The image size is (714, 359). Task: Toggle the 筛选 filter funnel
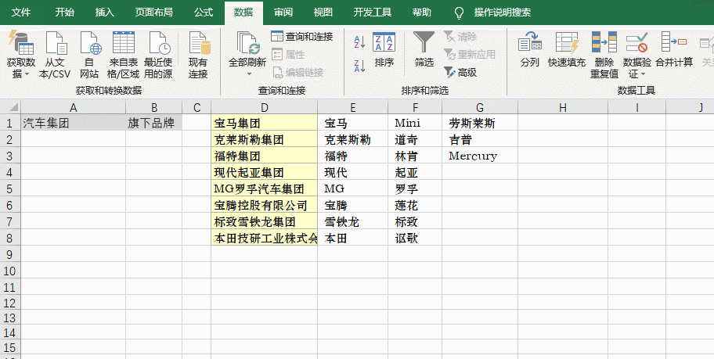(424, 49)
